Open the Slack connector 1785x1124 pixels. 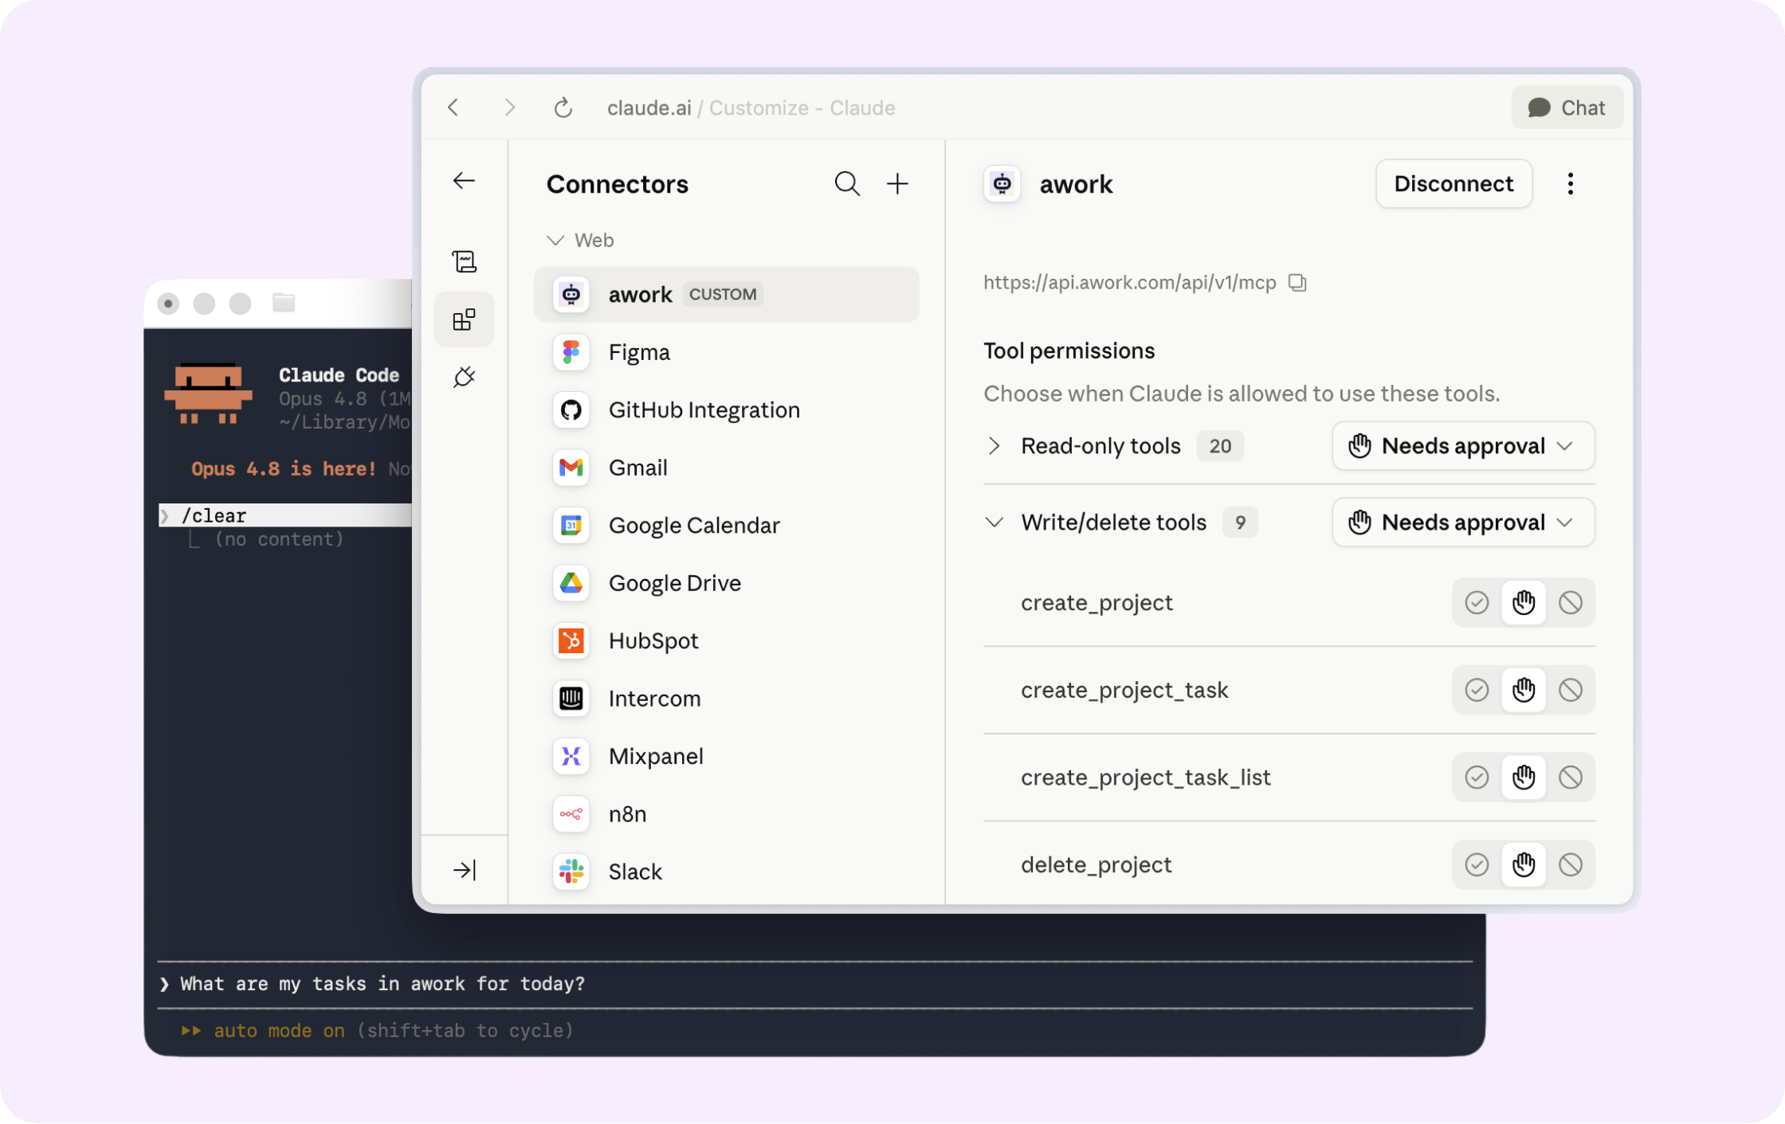726,872
